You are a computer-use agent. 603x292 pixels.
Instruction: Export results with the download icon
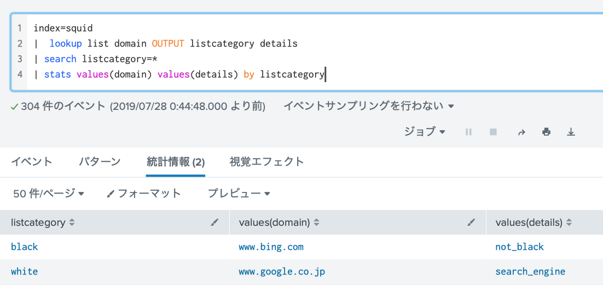[x=571, y=132]
